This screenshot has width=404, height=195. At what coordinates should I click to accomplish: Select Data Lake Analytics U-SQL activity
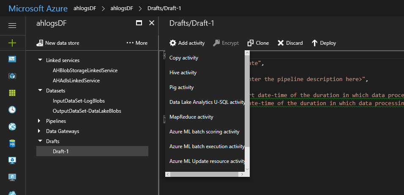point(205,102)
